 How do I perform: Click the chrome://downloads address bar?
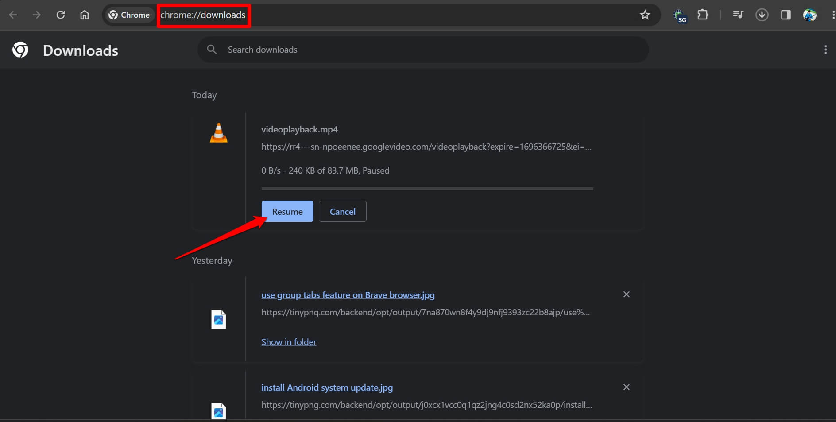203,15
